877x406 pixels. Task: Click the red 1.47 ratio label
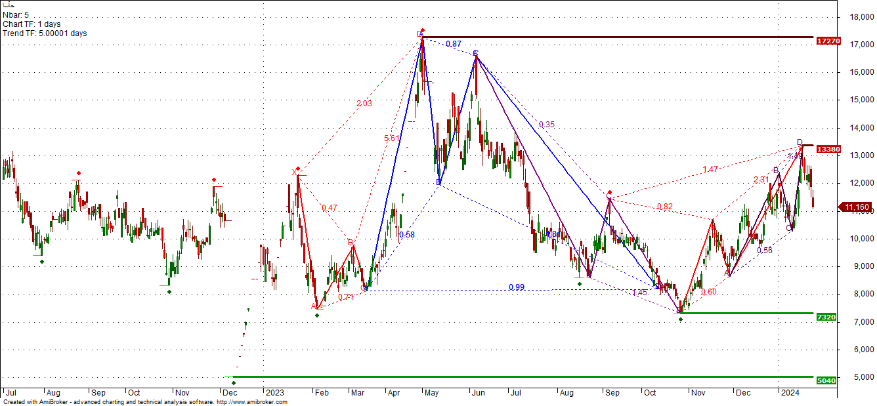710,169
